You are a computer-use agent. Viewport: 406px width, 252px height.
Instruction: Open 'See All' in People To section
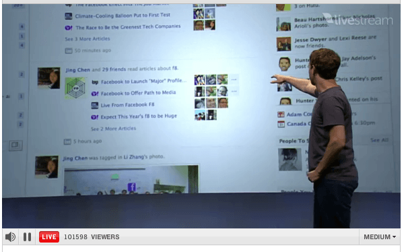(x=379, y=140)
